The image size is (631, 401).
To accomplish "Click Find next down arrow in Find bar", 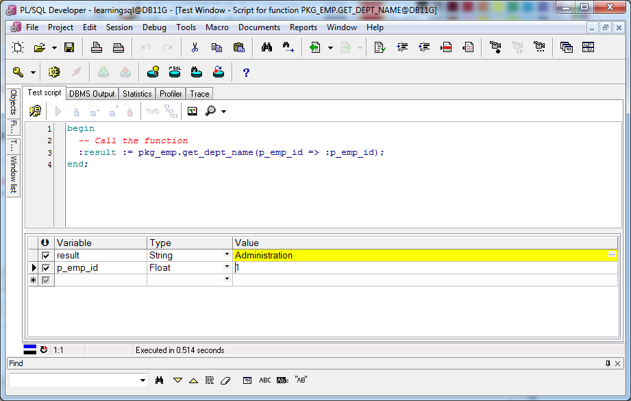I will (x=177, y=380).
